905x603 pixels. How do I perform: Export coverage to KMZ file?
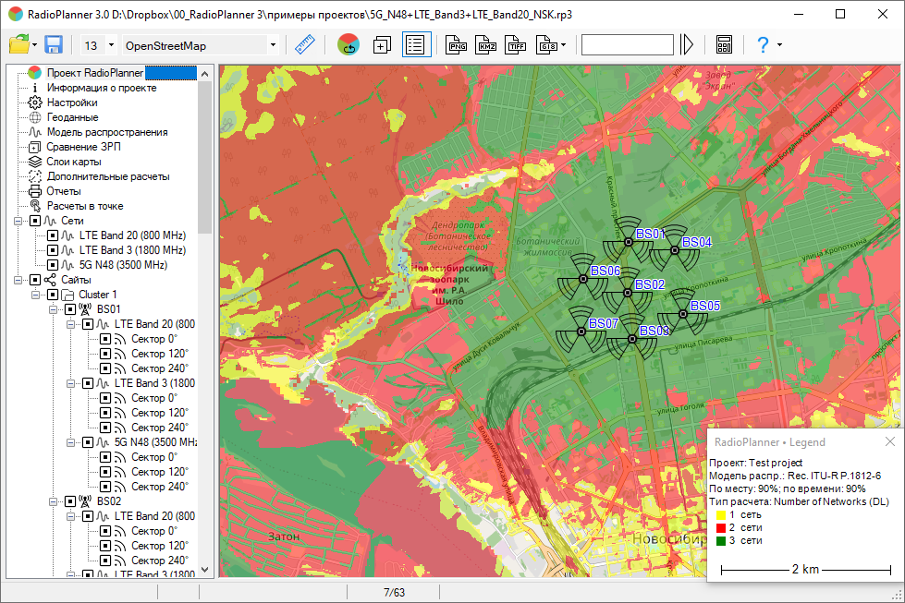point(486,44)
